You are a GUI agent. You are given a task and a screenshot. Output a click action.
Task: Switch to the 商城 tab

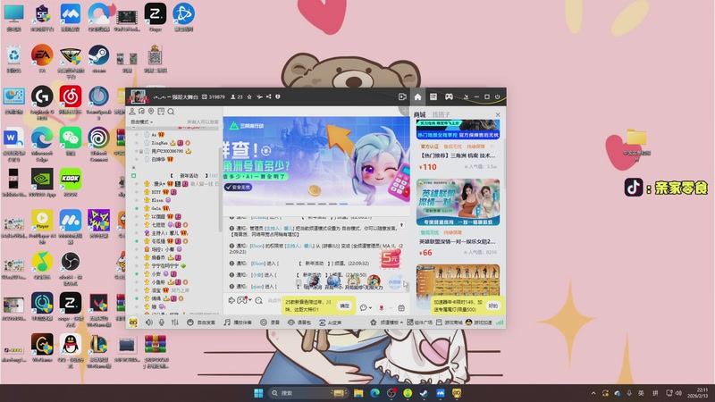pyautogui.click(x=419, y=114)
